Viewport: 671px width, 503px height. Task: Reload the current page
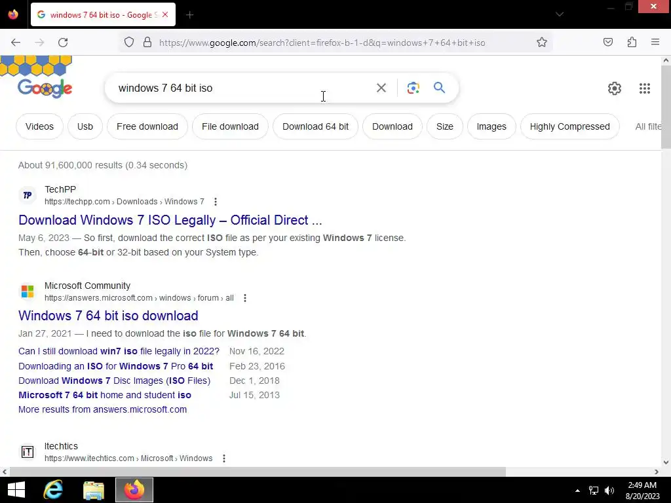[x=63, y=43]
